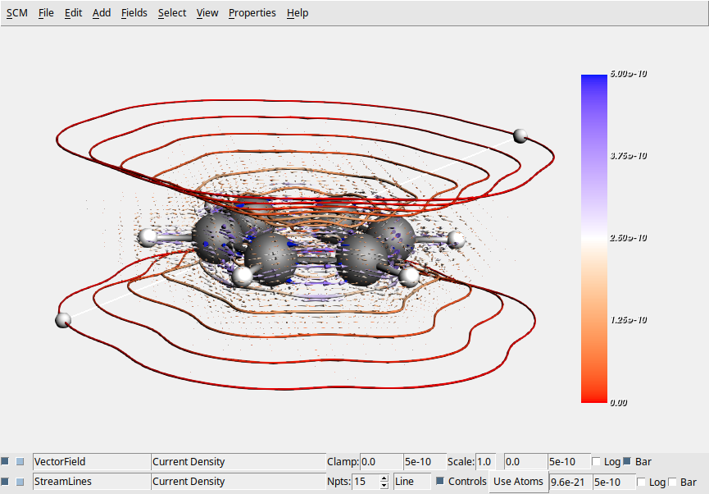This screenshot has width=709, height=494.
Task: Toggle the second square icon beside StreamLines
Action: click(x=20, y=482)
